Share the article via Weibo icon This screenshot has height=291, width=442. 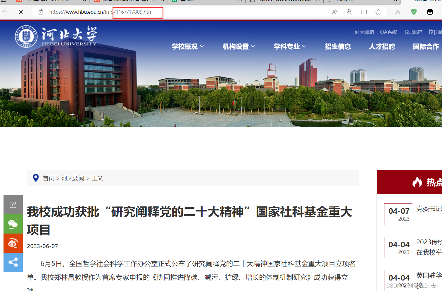[13, 243]
